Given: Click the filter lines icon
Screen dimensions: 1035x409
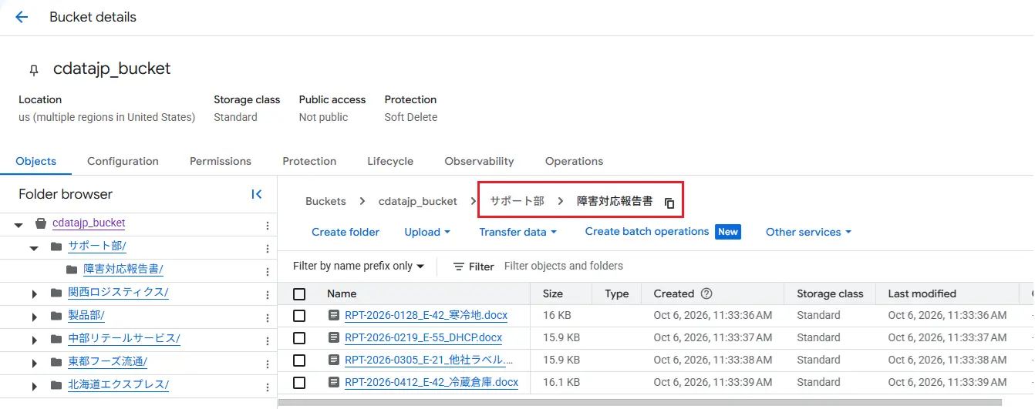Looking at the screenshot, I should tap(459, 267).
